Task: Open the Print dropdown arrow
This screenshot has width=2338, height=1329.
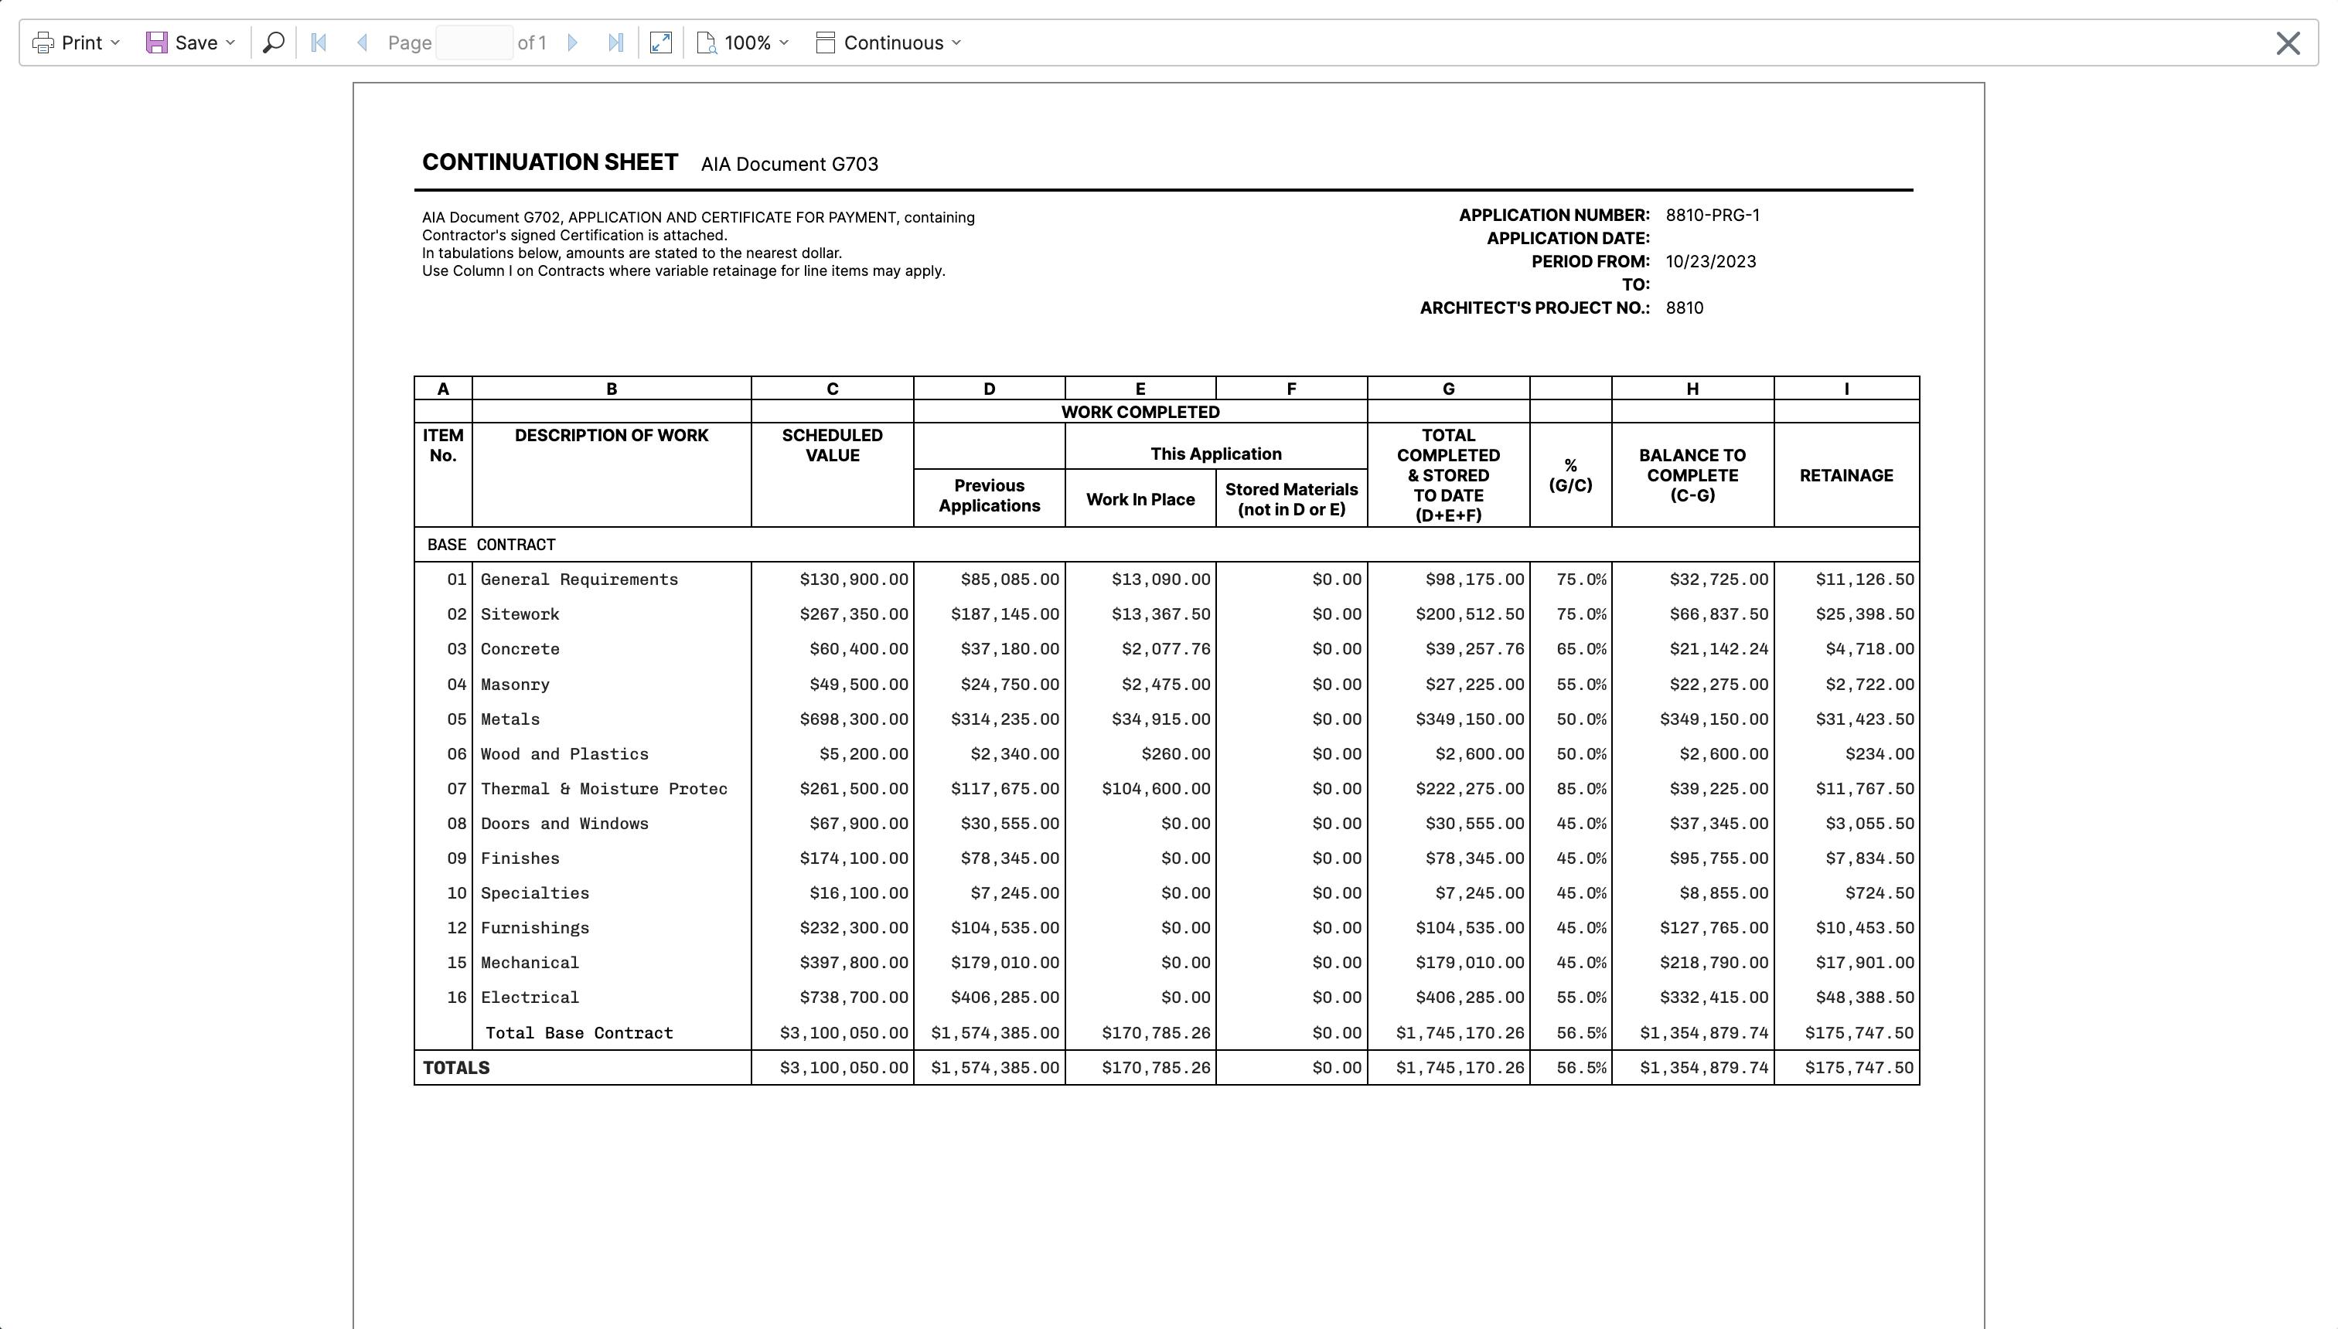Action: coord(115,43)
